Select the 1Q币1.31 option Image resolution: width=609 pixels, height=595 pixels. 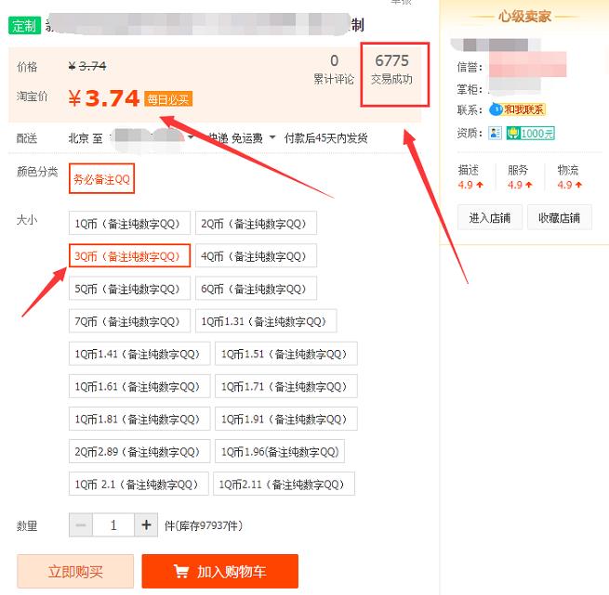pyautogui.click(x=266, y=321)
